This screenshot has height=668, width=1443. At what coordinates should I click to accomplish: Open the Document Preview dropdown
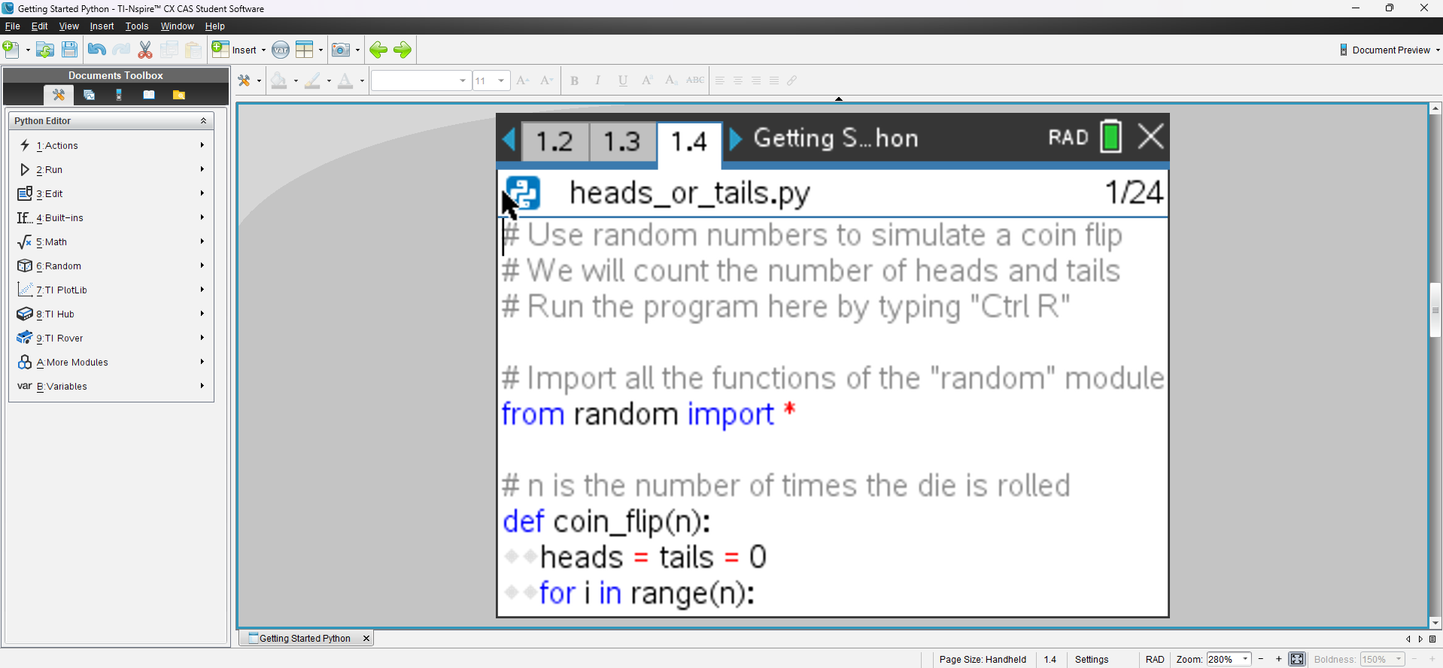coord(1390,50)
